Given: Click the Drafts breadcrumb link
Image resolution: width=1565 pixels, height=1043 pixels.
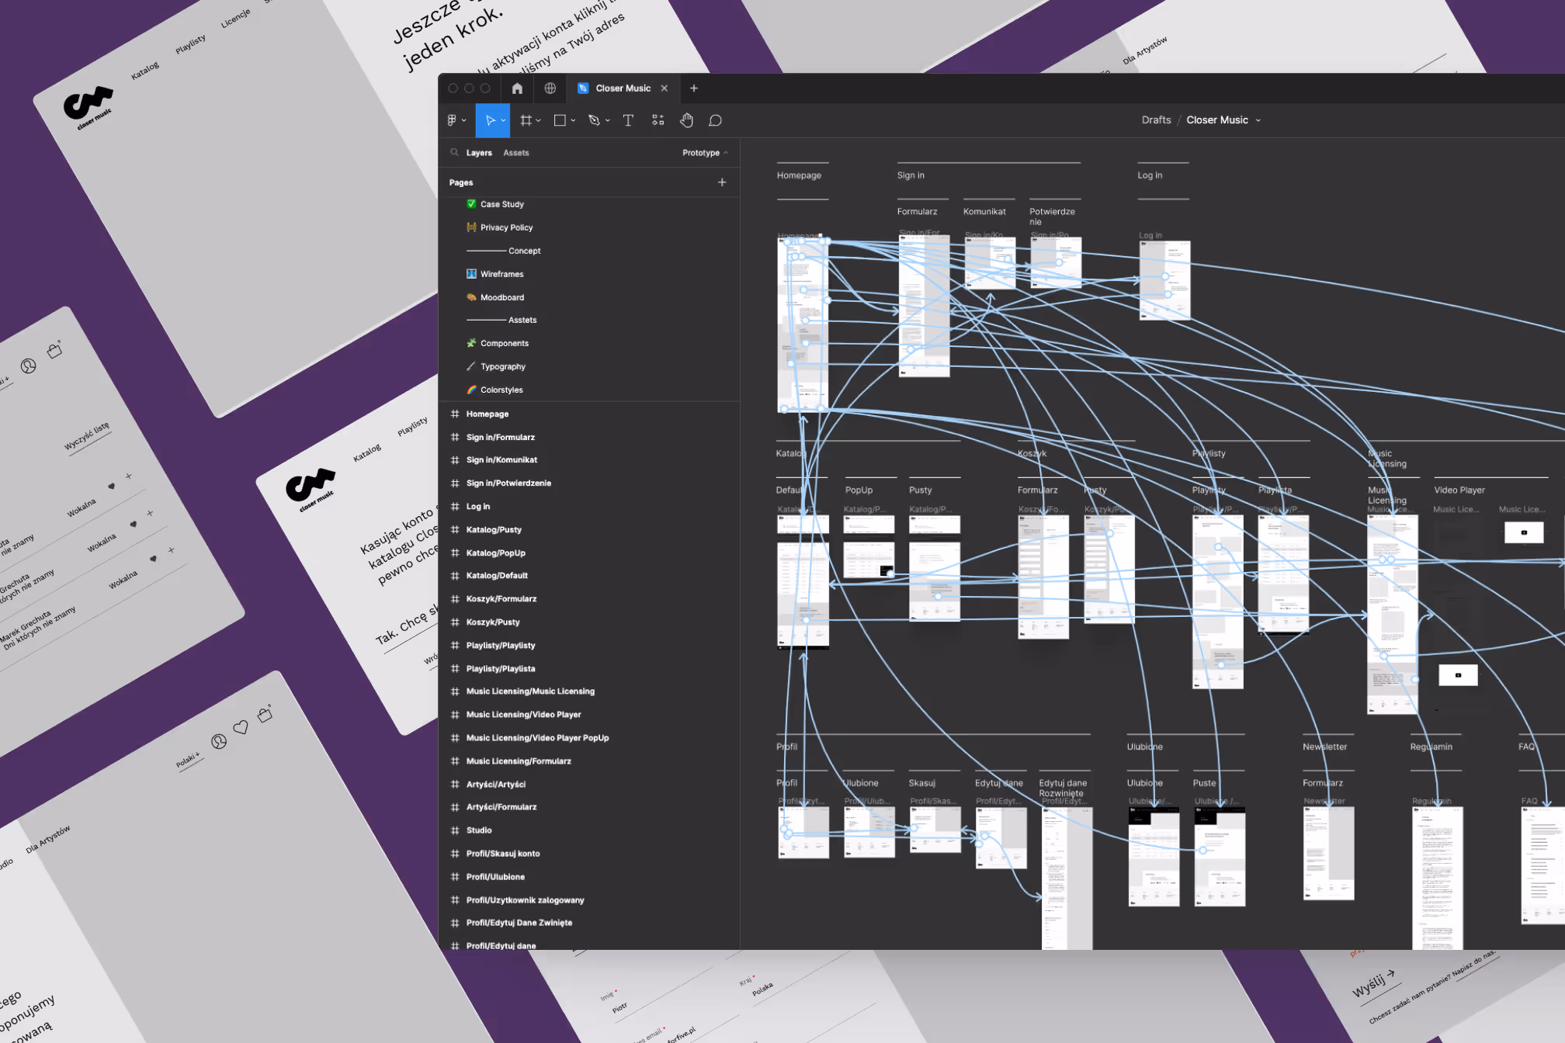Looking at the screenshot, I should pyautogui.click(x=1155, y=120).
